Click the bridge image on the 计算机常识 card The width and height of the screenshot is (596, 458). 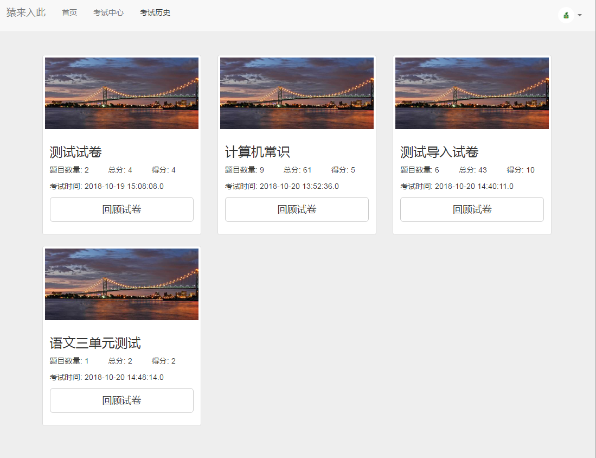(297, 93)
